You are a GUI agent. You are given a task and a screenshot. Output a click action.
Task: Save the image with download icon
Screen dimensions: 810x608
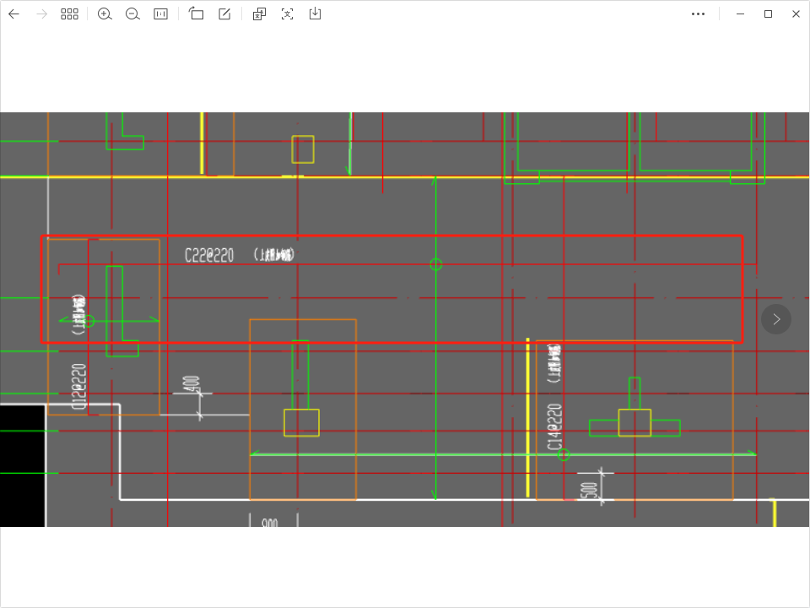click(315, 14)
